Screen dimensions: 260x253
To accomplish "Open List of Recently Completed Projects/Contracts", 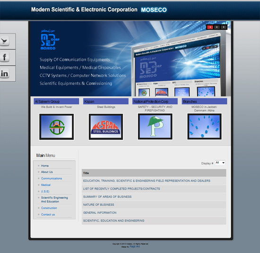I will (x=121, y=189).
